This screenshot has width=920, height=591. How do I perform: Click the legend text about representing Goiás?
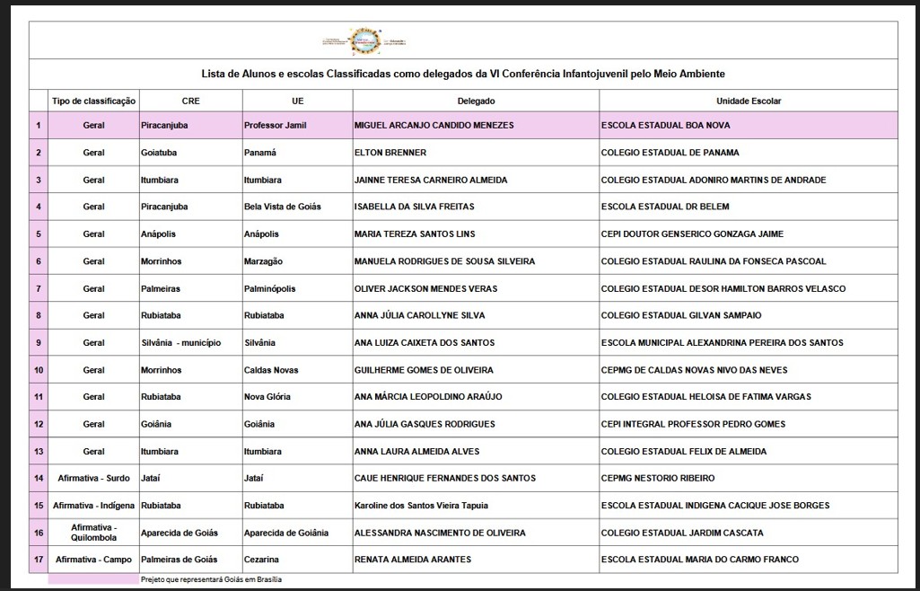tap(211, 579)
